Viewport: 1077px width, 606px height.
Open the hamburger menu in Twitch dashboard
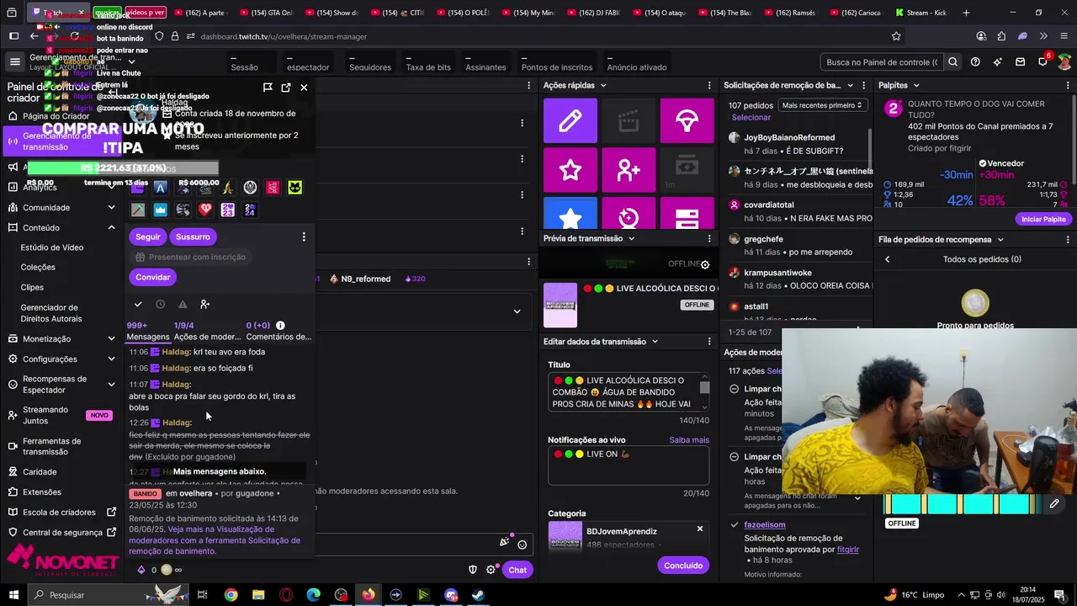click(14, 61)
